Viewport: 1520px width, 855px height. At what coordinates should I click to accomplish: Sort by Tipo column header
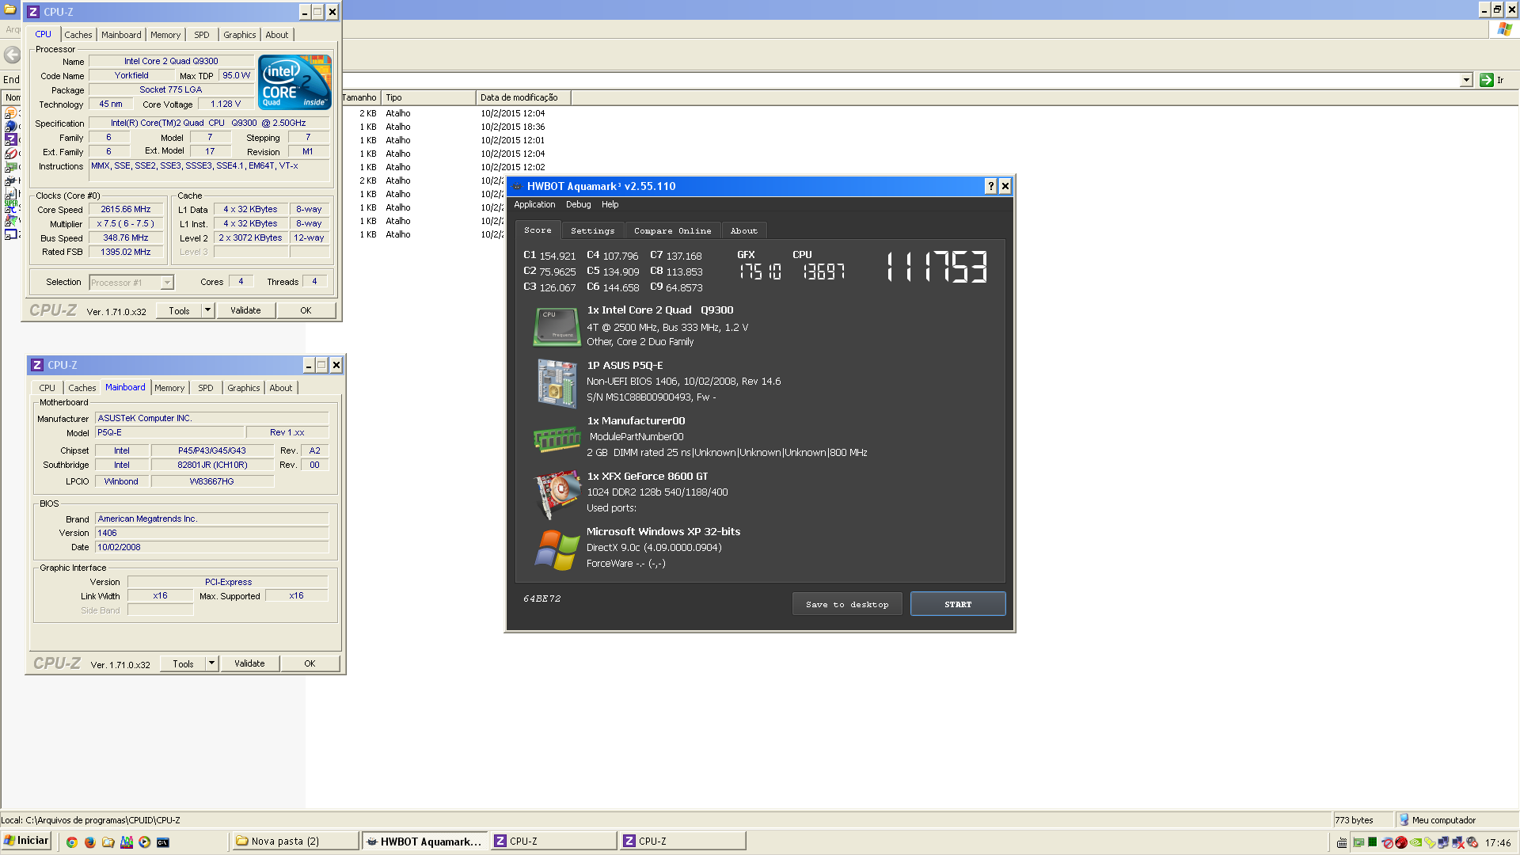pos(428,97)
